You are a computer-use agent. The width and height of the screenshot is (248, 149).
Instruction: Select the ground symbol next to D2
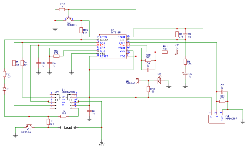(x=169, y=87)
